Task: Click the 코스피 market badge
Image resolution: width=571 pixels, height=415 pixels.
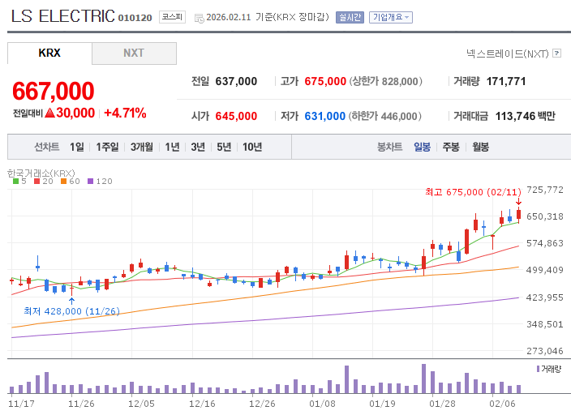Action: tap(172, 17)
